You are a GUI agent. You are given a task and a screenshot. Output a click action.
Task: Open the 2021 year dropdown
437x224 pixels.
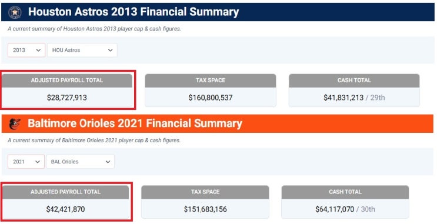click(26, 162)
